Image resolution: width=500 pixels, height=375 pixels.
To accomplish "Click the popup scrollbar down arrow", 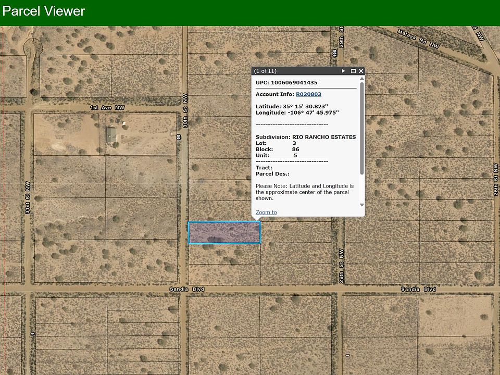I will pyautogui.click(x=362, y=205).
